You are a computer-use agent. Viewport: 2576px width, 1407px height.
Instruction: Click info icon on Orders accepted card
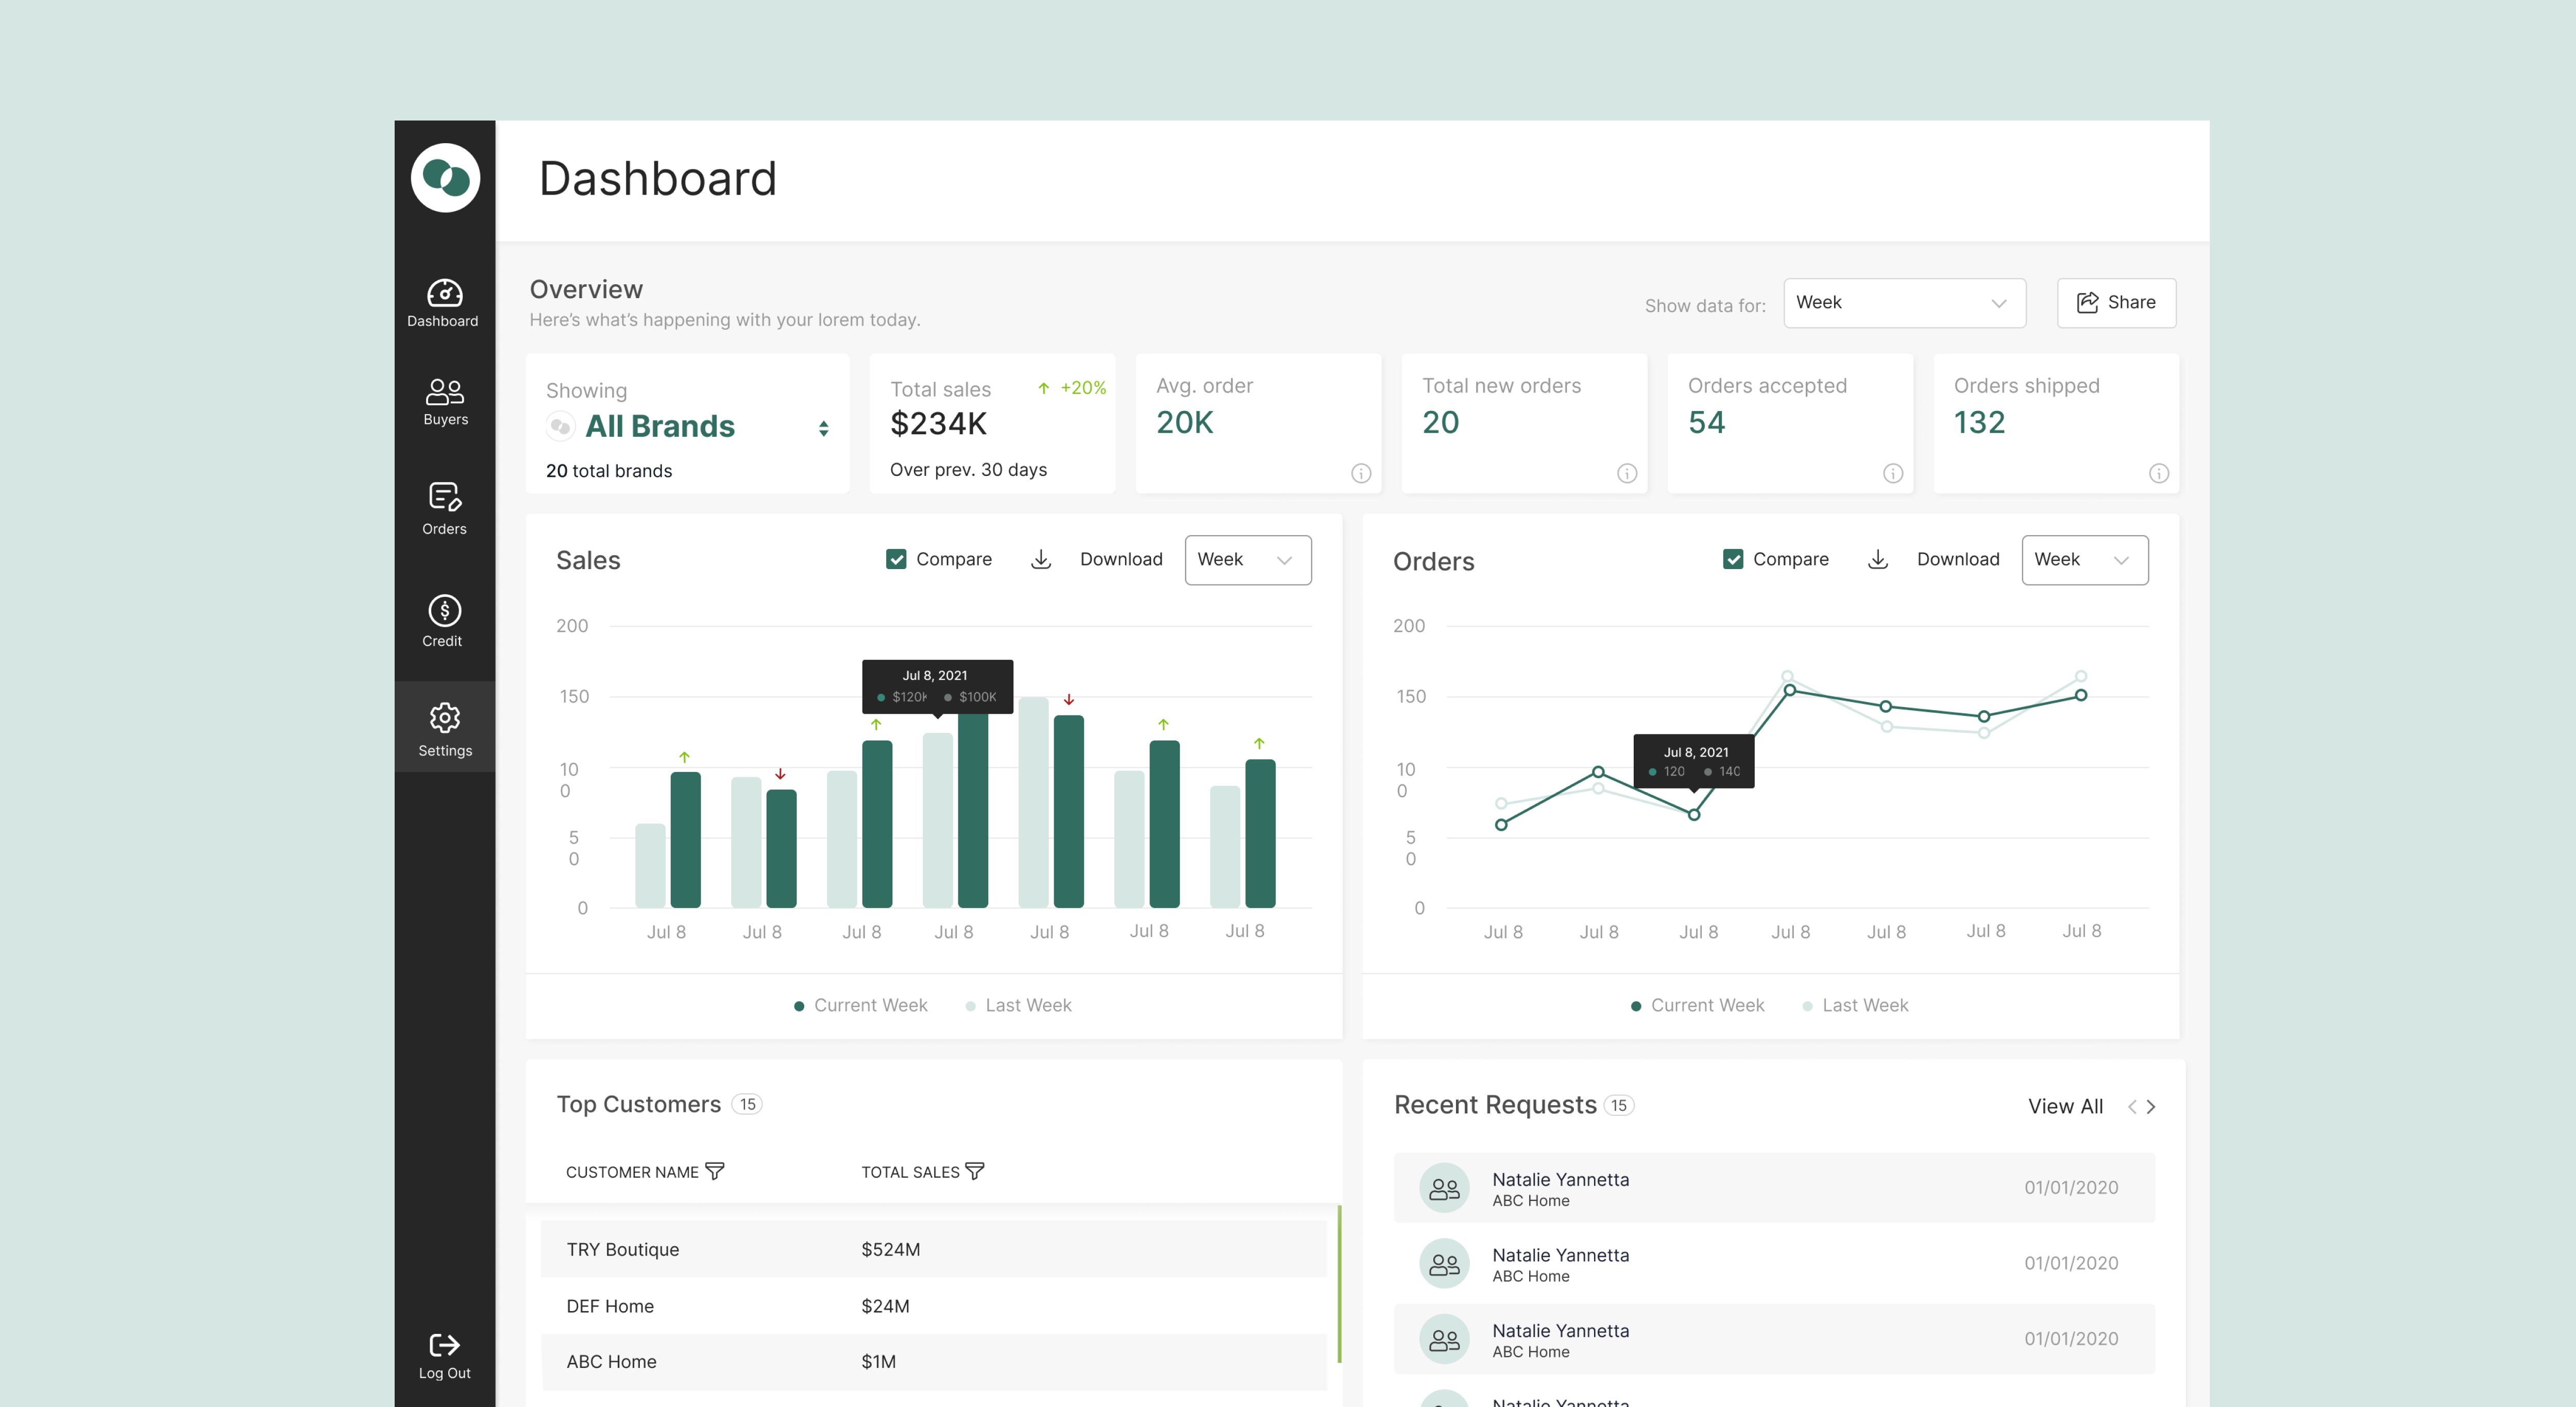(x=1893, y=474)
